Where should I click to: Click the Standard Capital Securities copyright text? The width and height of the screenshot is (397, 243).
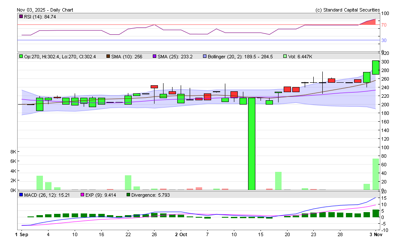pyautogui.click(x=347, y=10)
